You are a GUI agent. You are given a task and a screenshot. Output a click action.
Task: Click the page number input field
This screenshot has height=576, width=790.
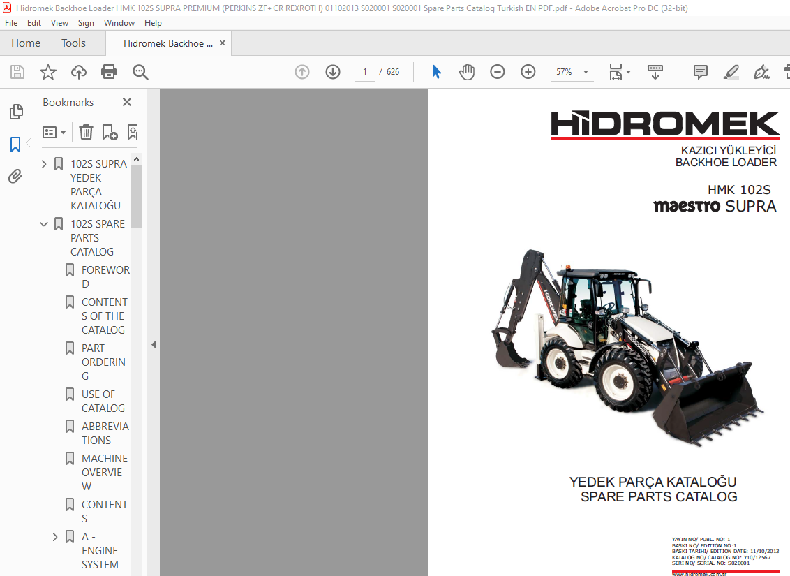pos(365,72)
